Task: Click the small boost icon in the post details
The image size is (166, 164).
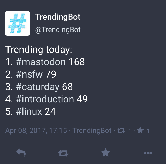Action: (x=121, y=131)
